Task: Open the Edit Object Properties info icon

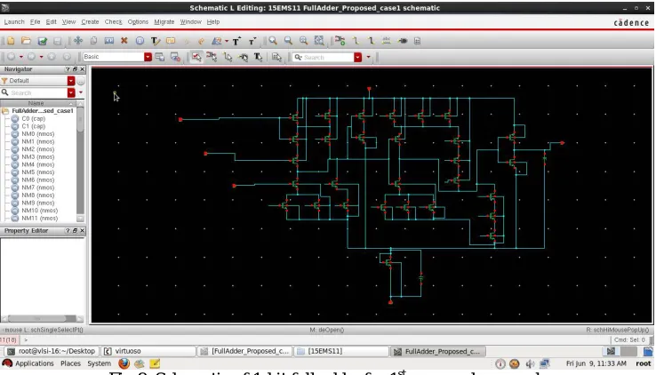Action: [x=140, y=41]
